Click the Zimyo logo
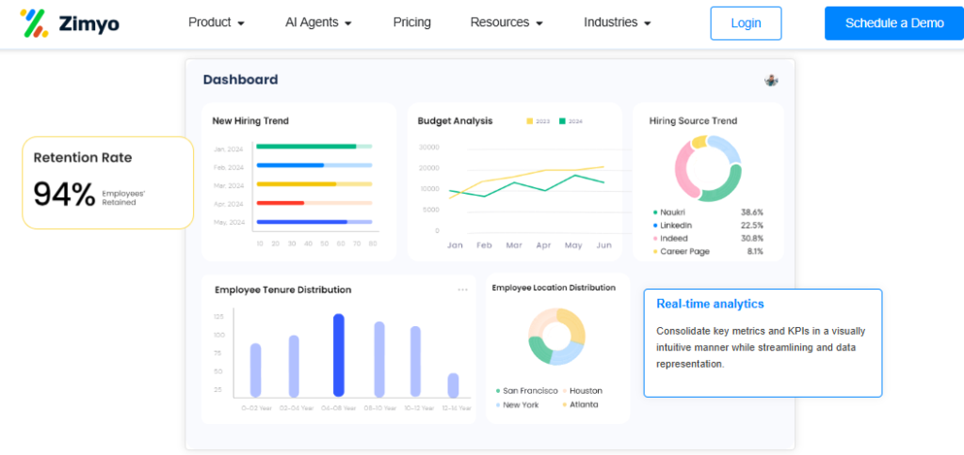The width and height of the screenshot is (964, 455). click(x=70, y=24)
